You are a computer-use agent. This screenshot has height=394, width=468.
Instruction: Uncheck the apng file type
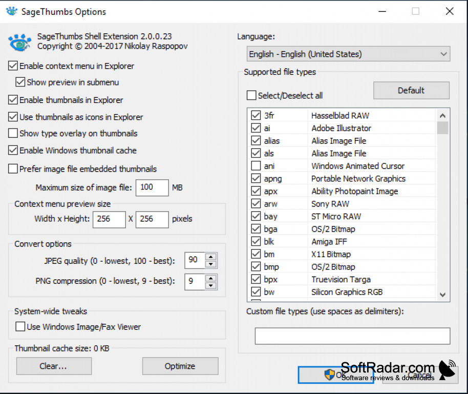click(256, 178)
